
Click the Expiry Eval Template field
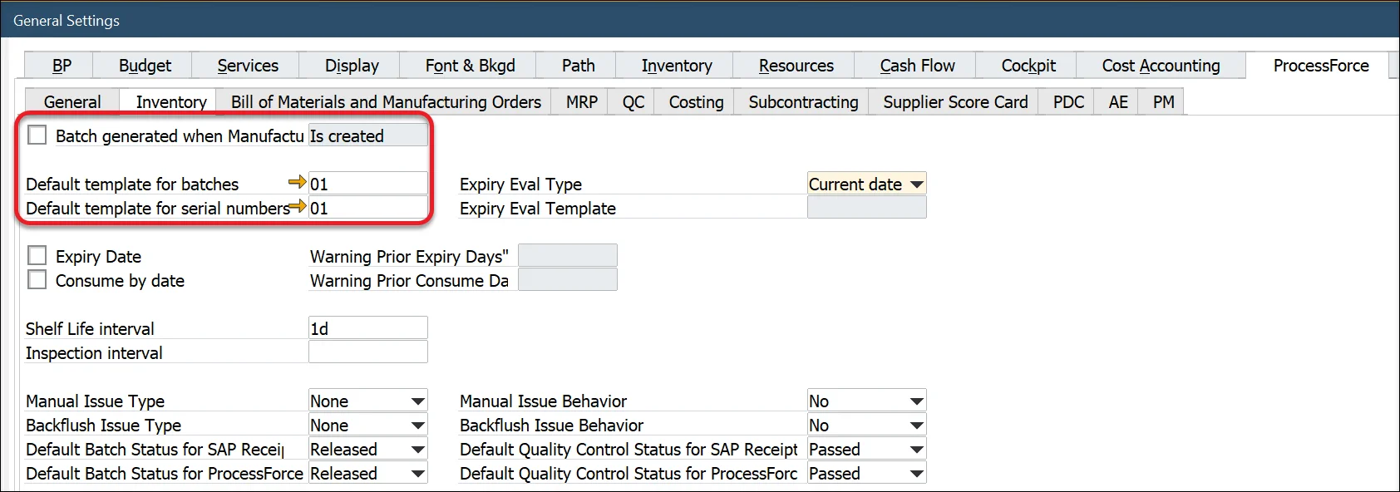[x=866, y=208]
